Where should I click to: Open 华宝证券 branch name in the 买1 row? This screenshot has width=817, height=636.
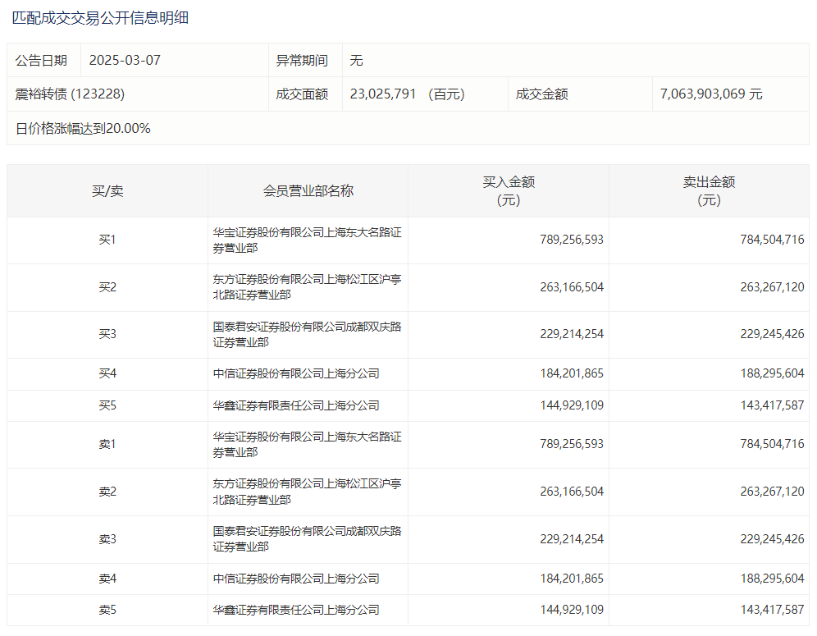tap(307, 240)
